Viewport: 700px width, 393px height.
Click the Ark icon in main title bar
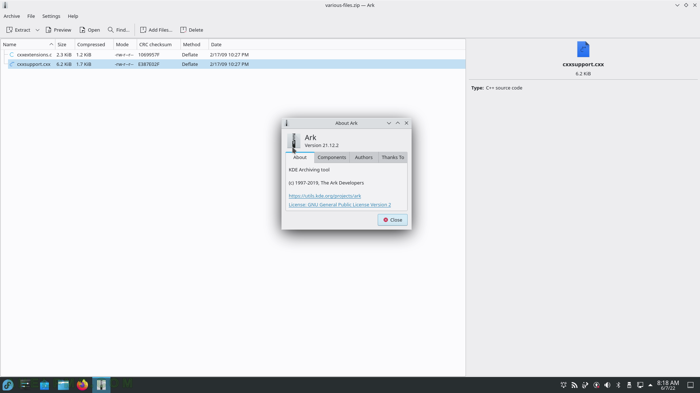point(5,5)
